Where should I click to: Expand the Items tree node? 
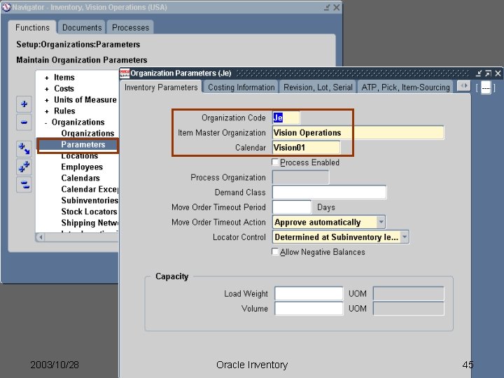(x=47, y=78)
